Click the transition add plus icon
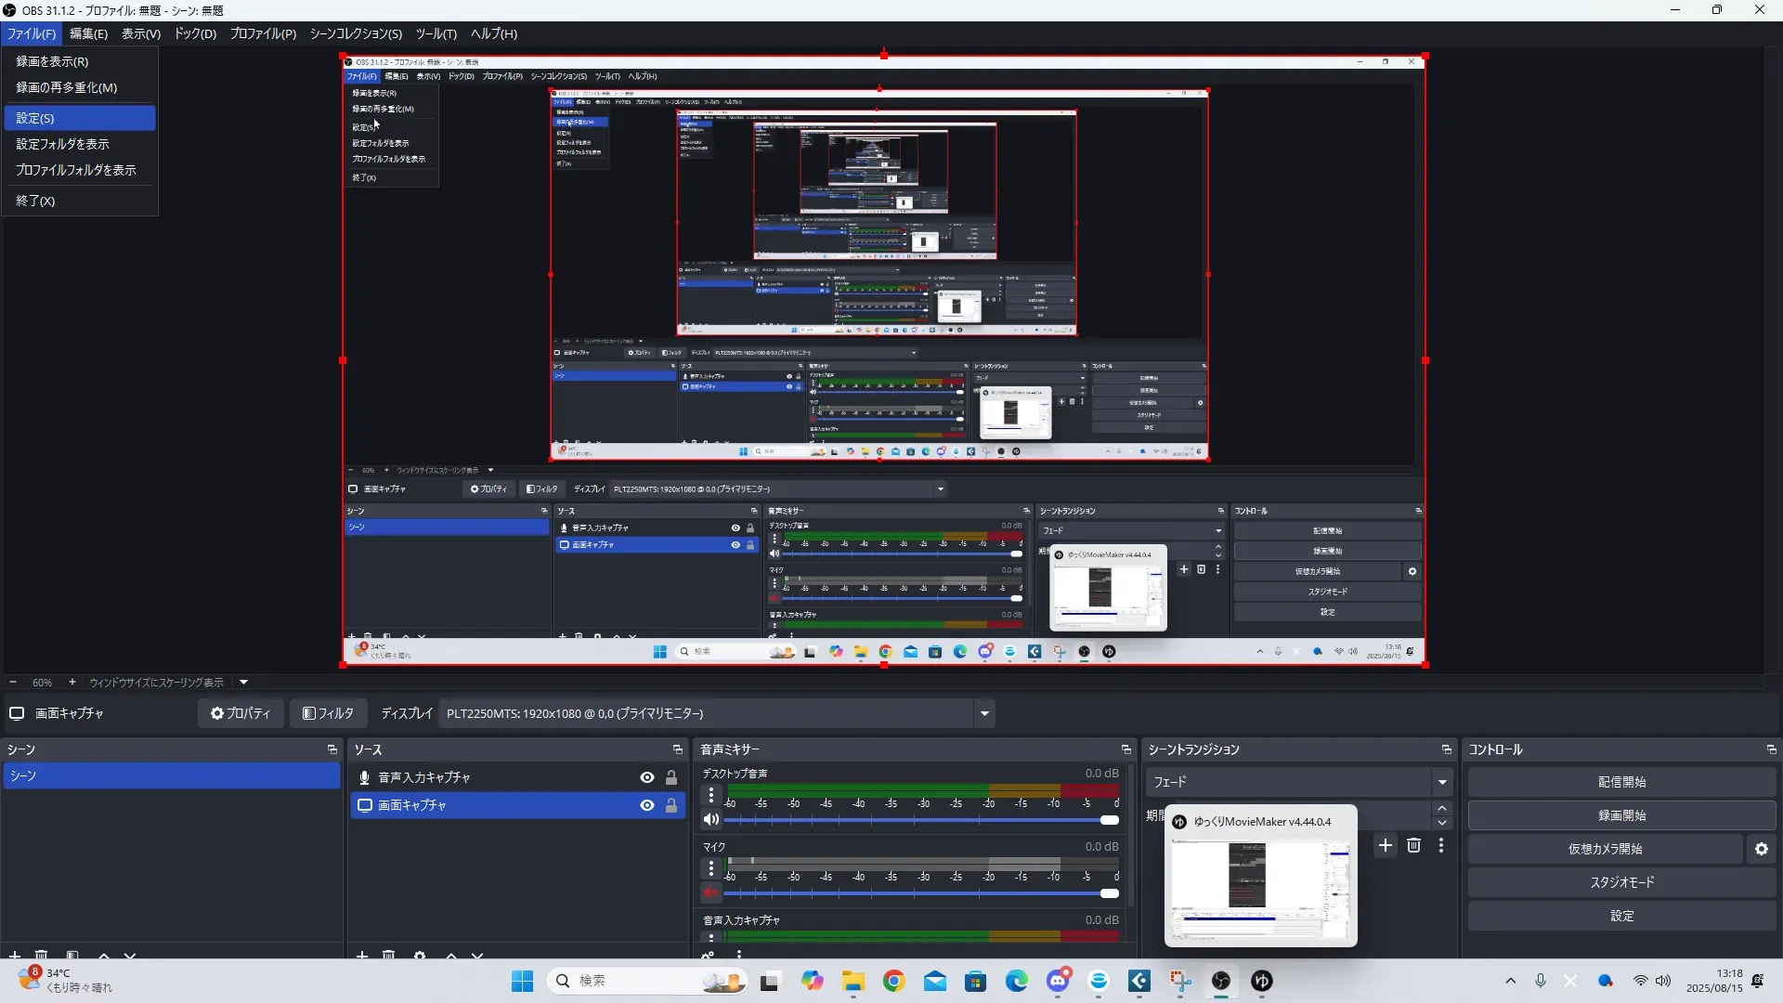 coord(1385,845)
